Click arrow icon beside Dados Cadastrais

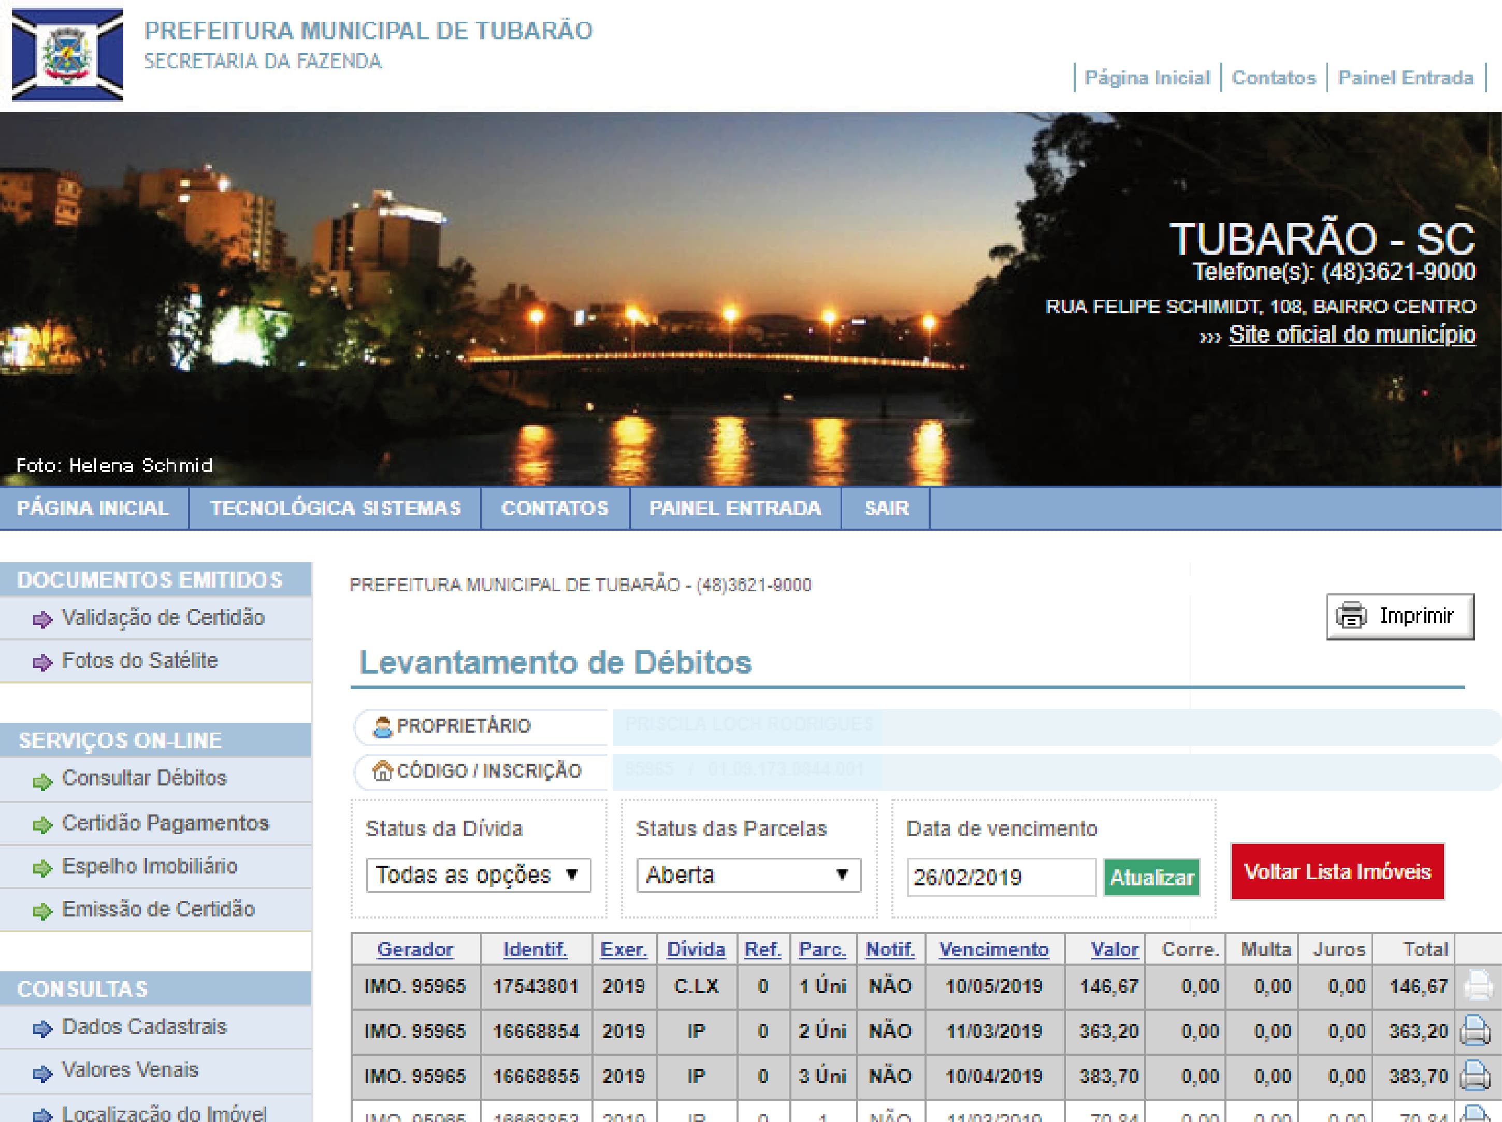click(42, 1029)
